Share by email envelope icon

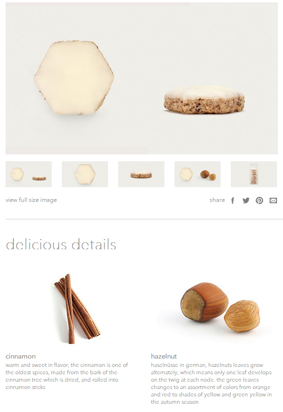coord(273,201)
